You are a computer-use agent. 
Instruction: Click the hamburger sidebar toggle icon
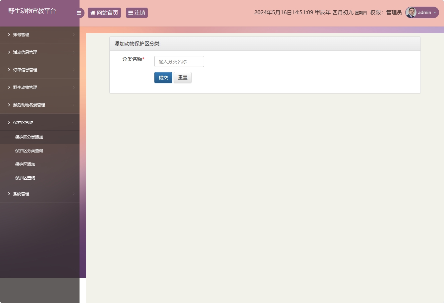click(x=79, y=13)
